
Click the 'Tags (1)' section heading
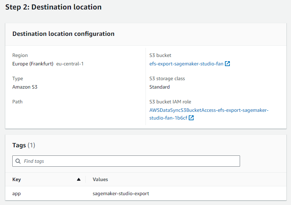[24, 145]
